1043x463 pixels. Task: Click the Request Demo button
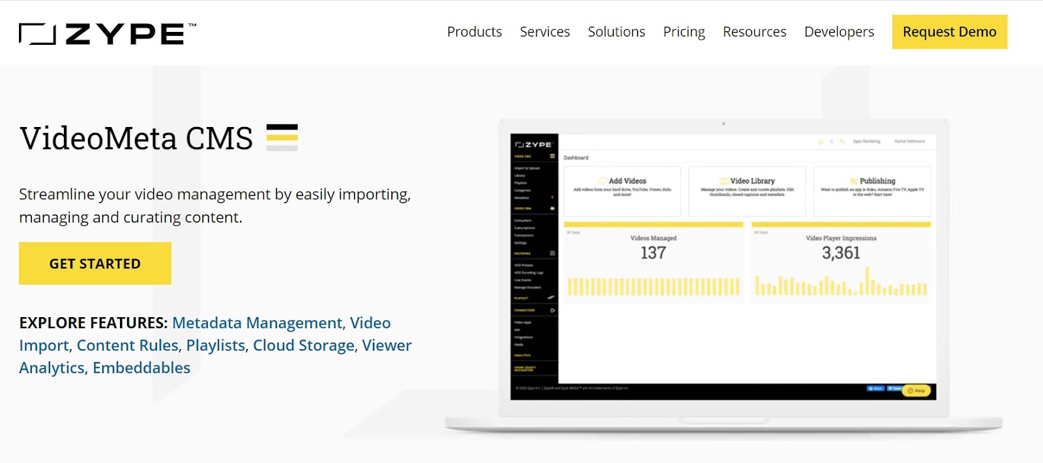click(x=950, y=32)
